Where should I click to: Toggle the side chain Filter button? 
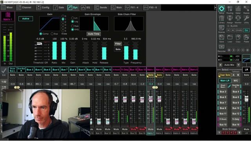click(x=118, y=43)
